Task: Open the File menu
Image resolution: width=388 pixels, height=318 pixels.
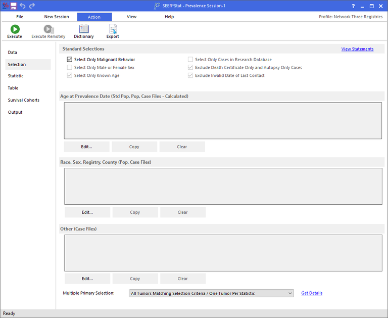Action: click(x=20, y=17)
